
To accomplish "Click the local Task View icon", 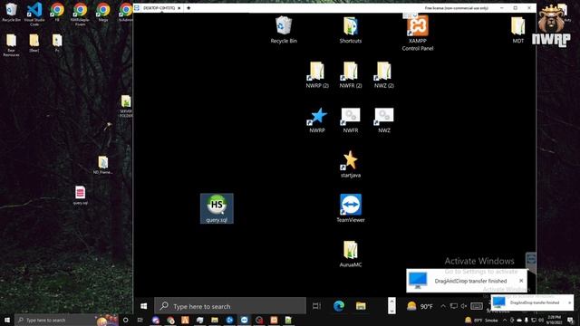I will pos(140,320).
